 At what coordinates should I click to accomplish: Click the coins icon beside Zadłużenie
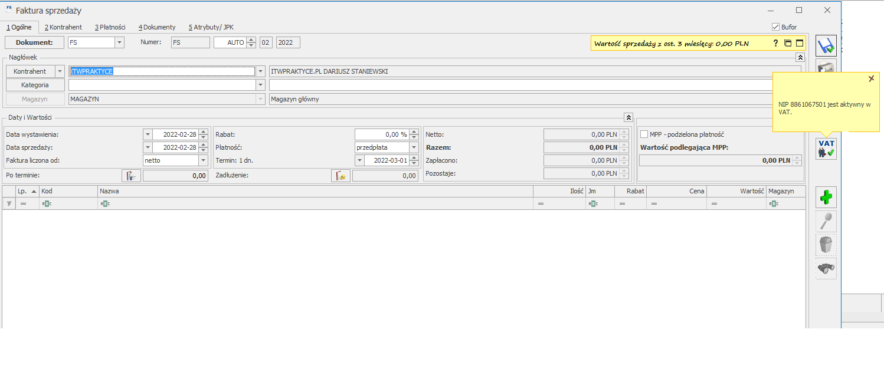[x=340, y=175]
